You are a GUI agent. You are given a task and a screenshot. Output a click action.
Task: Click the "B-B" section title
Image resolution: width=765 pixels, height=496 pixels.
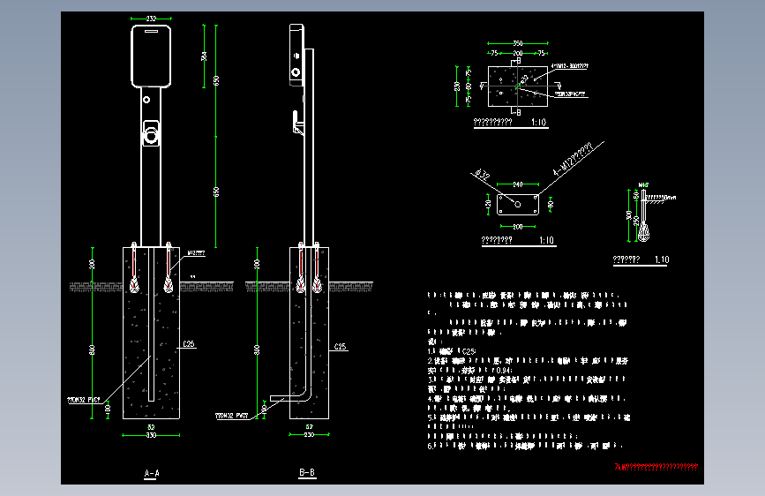(307, 472)
